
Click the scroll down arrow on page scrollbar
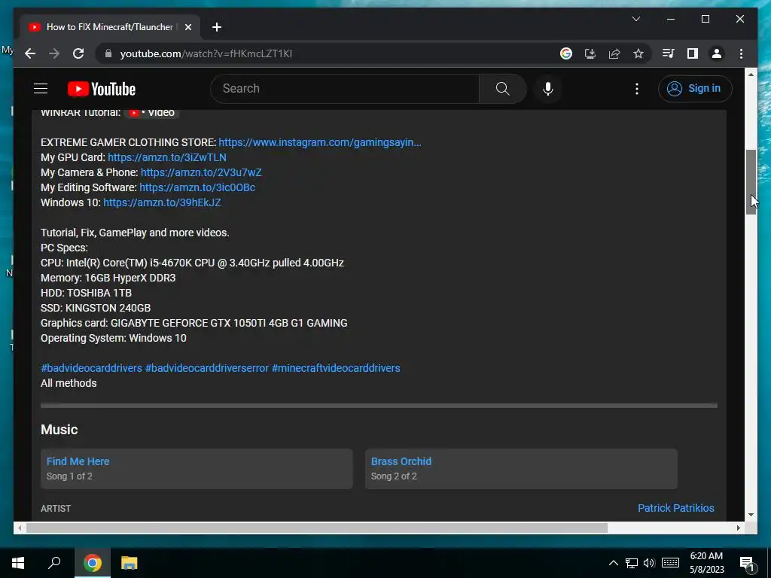click(x=751, y=515)
